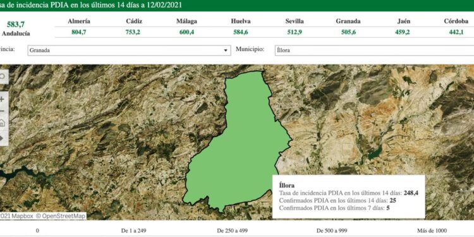Click tooltip confirmed 14 days value 25

click(392, 200)
